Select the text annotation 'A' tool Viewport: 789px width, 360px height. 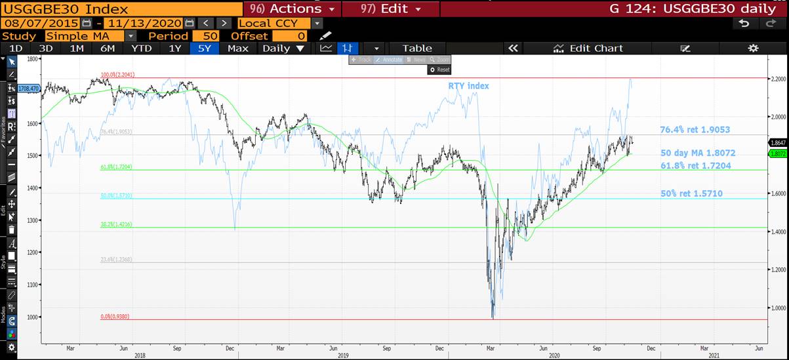(11, 244)
